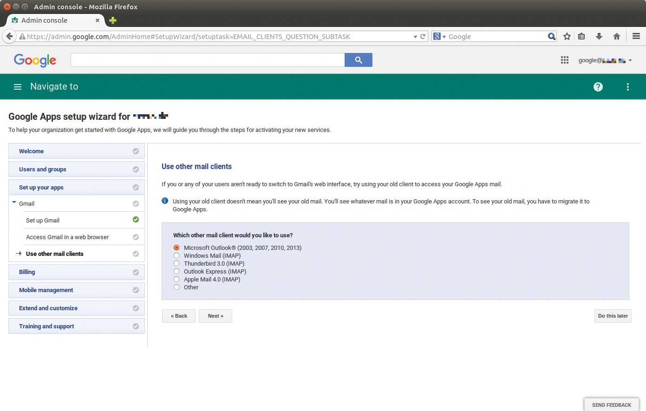Select Outlook Express (IMAP) radio option
The width and height of the screenshot is (646, 411).
tap(176, 271)
